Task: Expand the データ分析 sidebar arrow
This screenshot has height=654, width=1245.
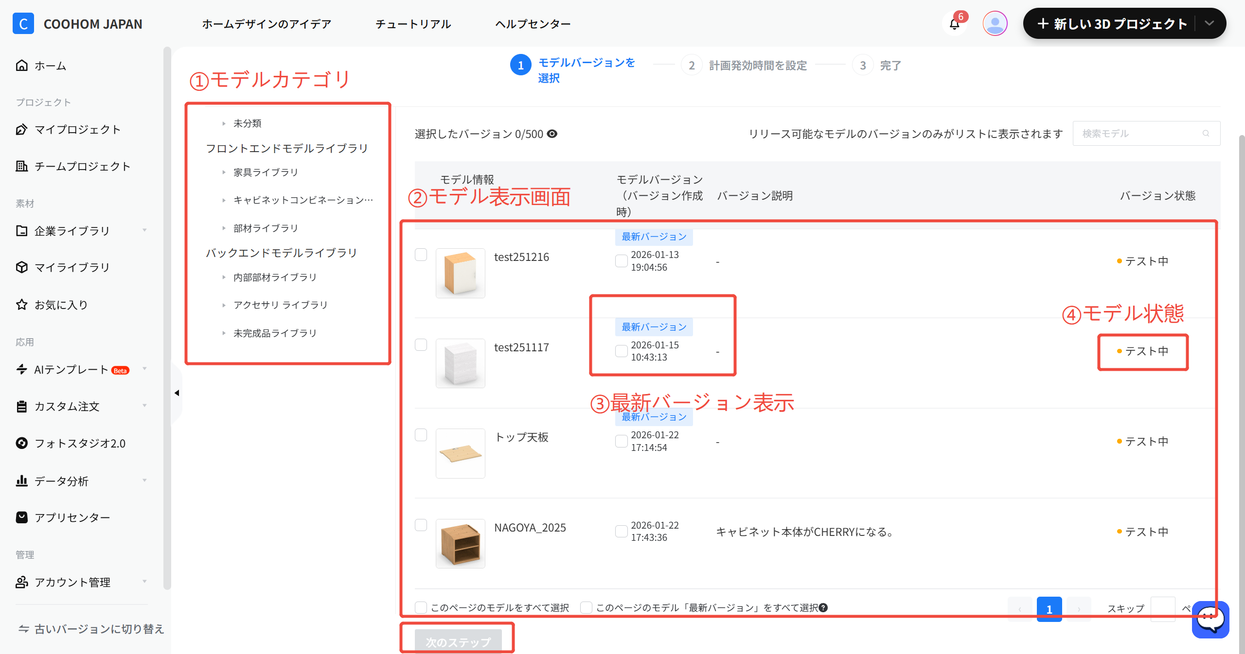Action: [144, 481]
